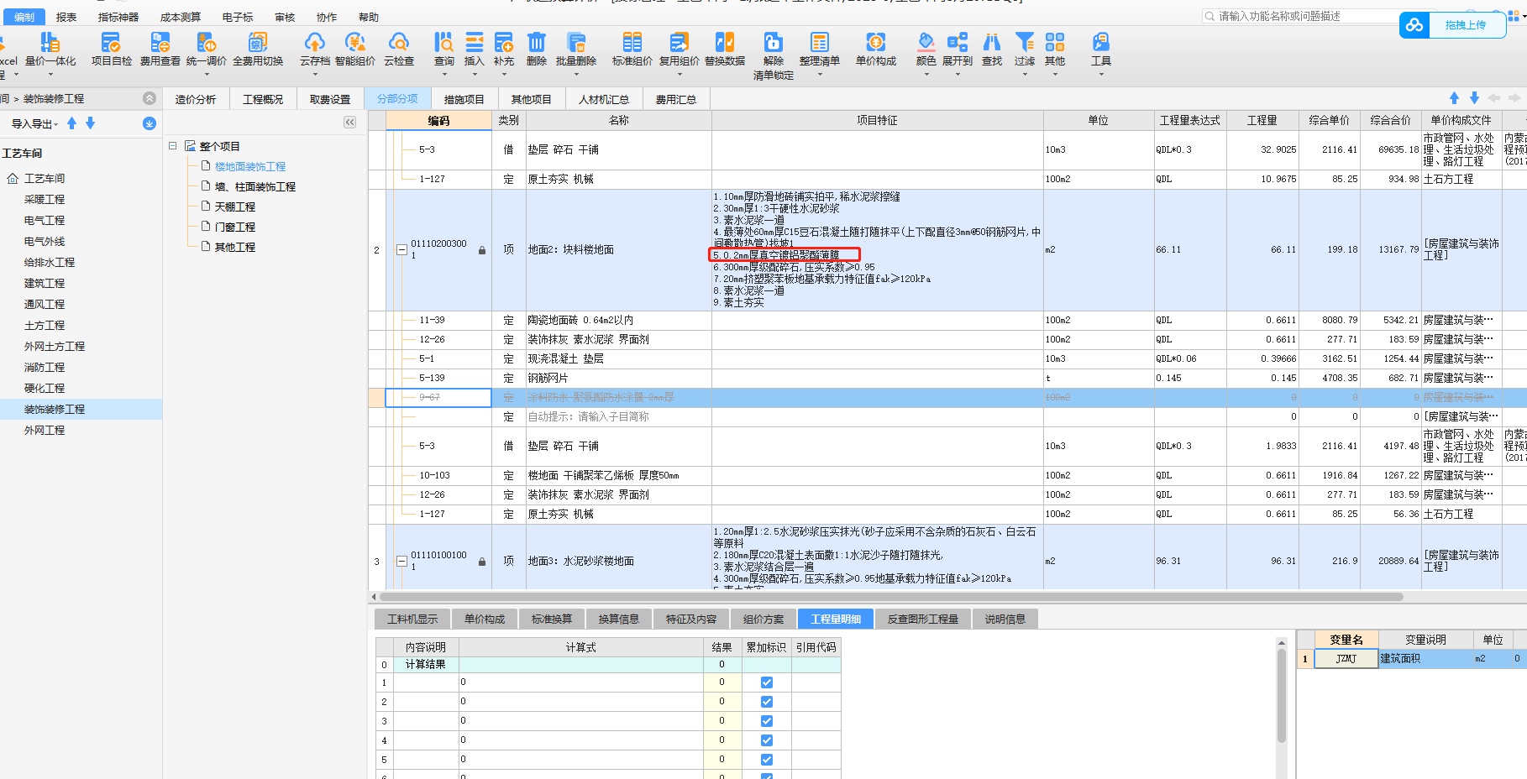The width and height of the screenshot is (1527, 779).
Task: Open the 工具 tools icon
Action: coord(1101,42)
